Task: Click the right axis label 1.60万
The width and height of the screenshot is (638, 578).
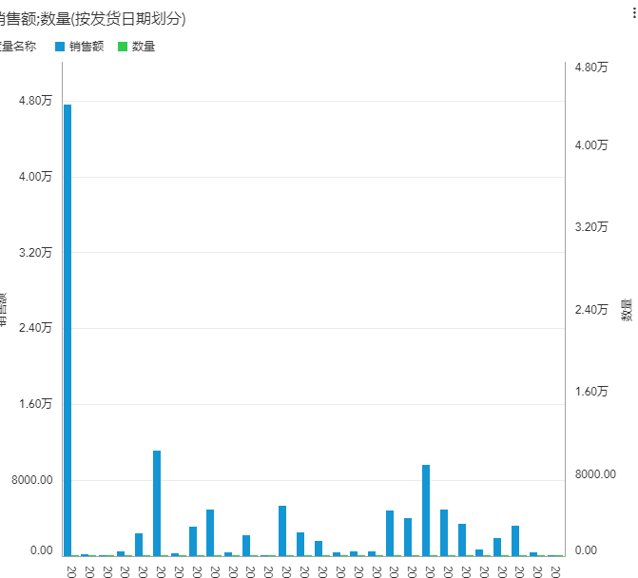Action: 591,392
